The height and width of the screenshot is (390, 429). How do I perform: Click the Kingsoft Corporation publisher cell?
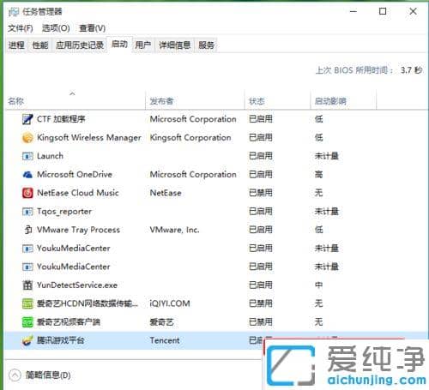190,138
